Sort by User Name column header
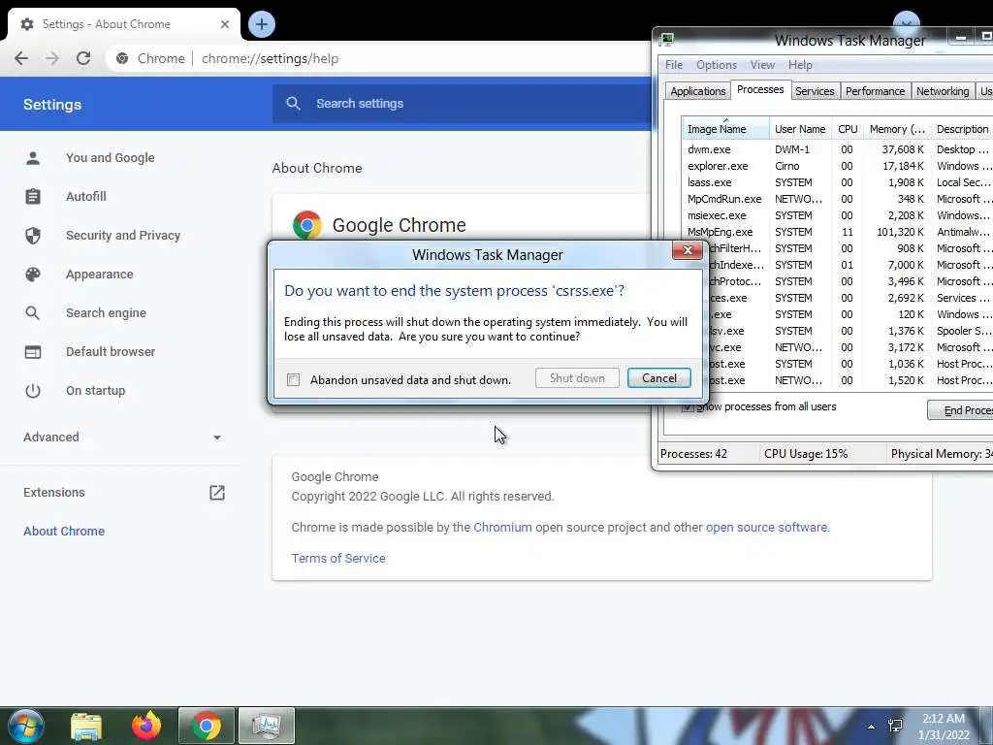This screenshot has width=993, height=745. pyautogui.click(x=800, y=129)
